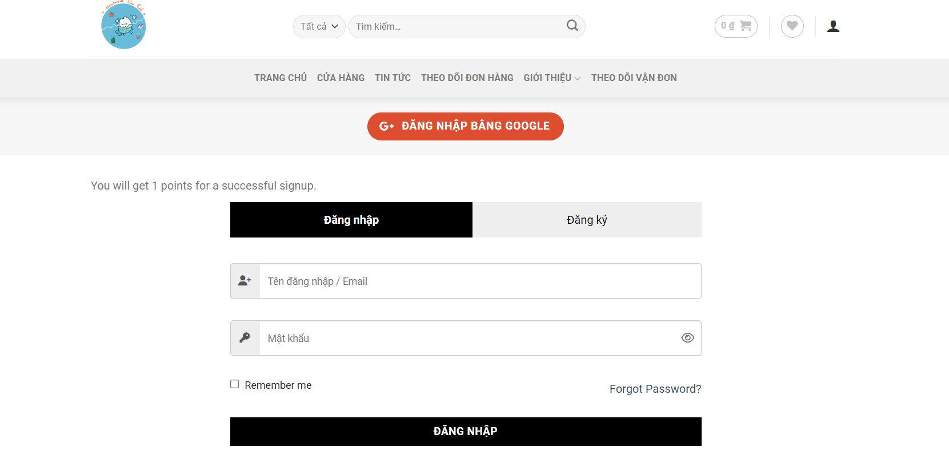Go to Theo dõi đơn hàng page
This screenshot has width=949, height=475.
[x=467, y=78]
